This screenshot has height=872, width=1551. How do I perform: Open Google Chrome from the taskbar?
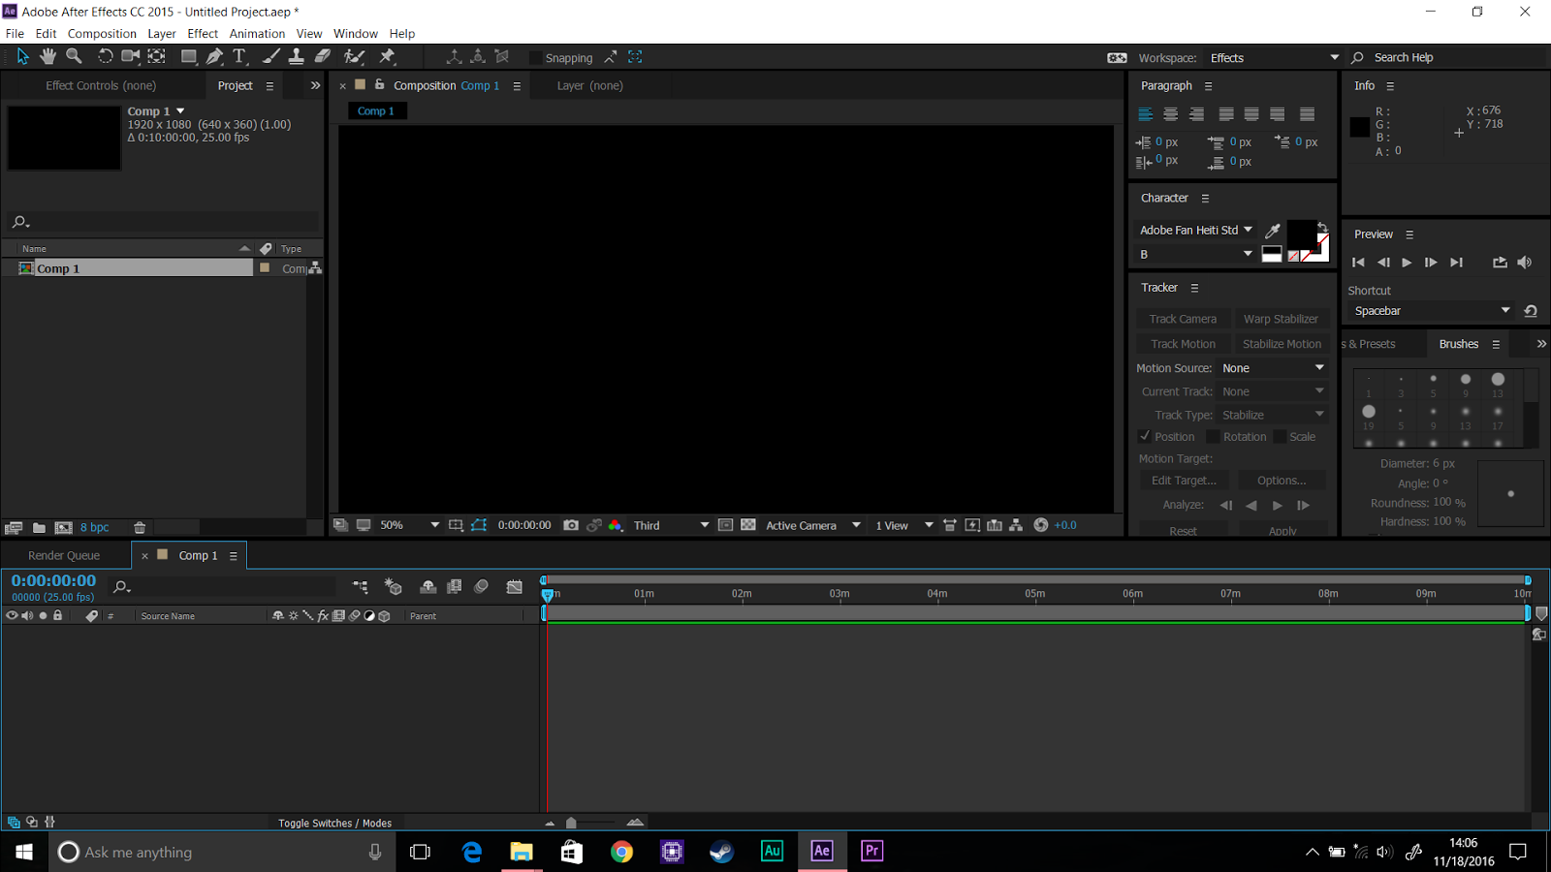(x=621, y=851)
